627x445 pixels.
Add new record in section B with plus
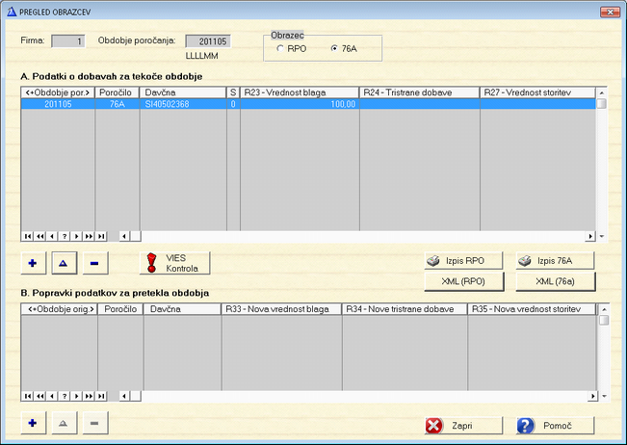[33, 423]
